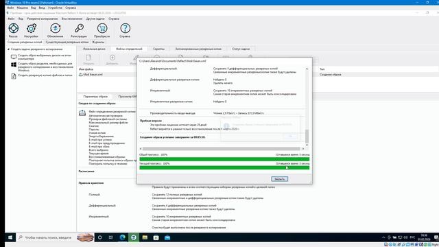The image size is (439, 247).
Task: Open Mail app from taskbar
Action: (167, 237)
